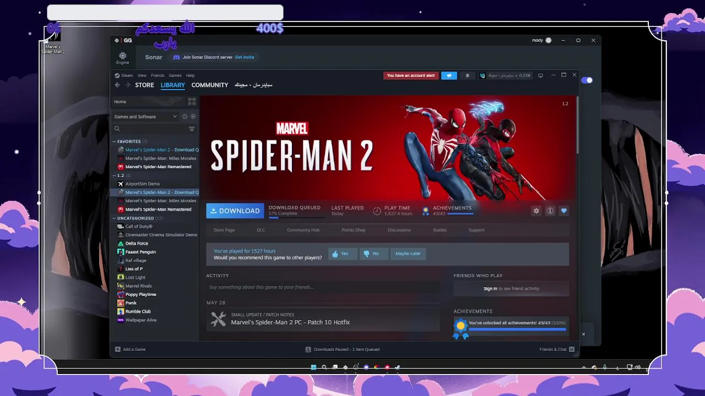
Task: Click the 'You have an account alert' button
Action: 411,75
